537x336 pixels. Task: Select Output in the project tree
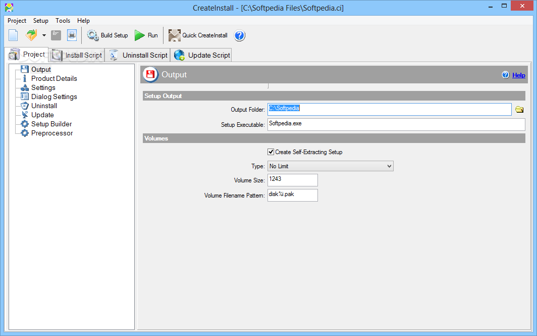click(41, 69)
